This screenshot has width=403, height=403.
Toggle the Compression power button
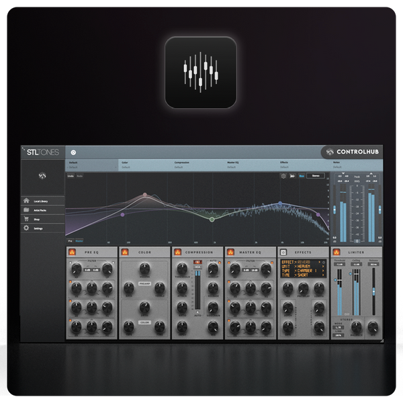177,252
